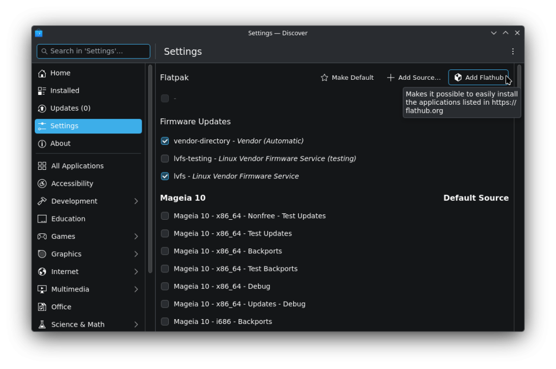The image size is (556, 369).
Task: Click the Settings sliders icon
Action: 42,126
